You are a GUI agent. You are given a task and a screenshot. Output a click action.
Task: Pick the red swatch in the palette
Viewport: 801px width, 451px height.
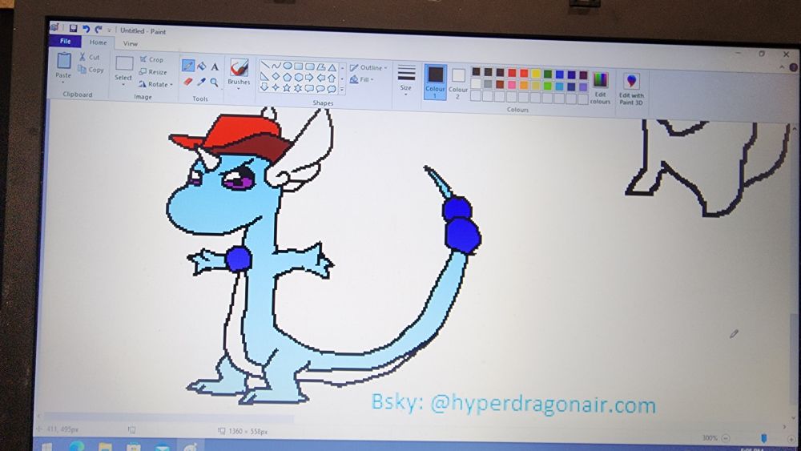click(x=513, y=73)
